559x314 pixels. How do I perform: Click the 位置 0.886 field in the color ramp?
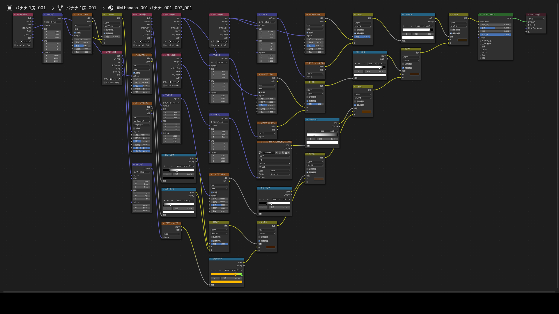[x=423, y=34]
